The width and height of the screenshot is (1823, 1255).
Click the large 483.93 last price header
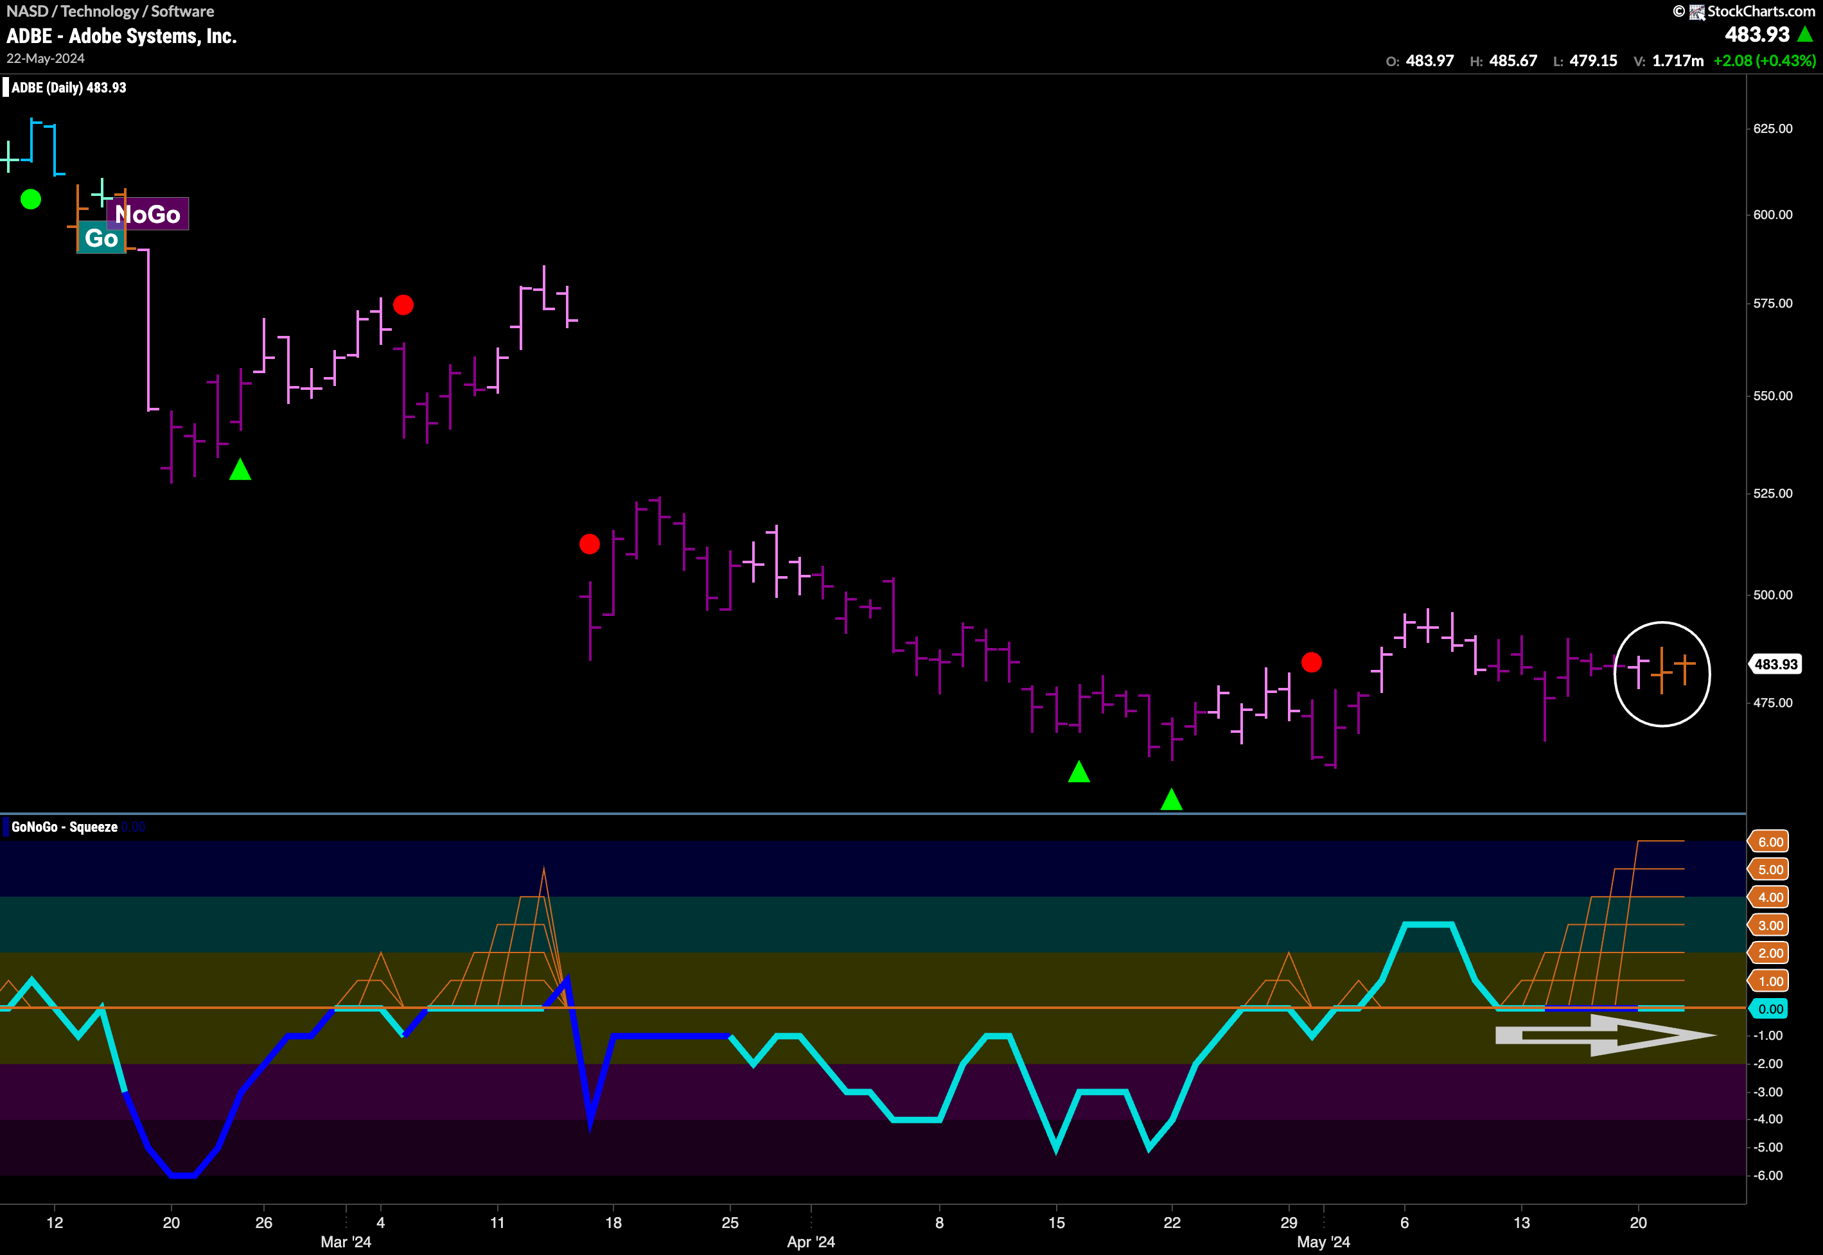[x=1757, y=35]
